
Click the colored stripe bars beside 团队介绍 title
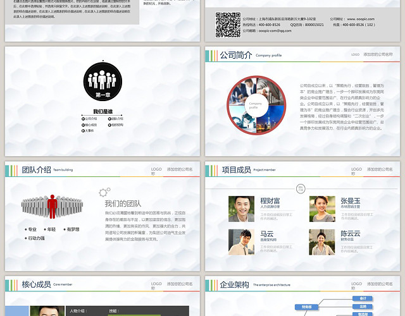pos(11,171)
